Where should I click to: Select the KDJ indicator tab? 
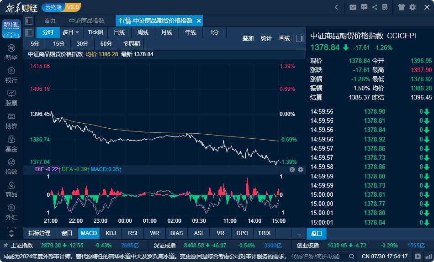point(111,233)
